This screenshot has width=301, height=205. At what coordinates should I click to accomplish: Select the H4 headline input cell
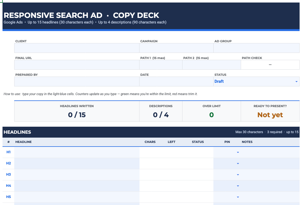77,186
